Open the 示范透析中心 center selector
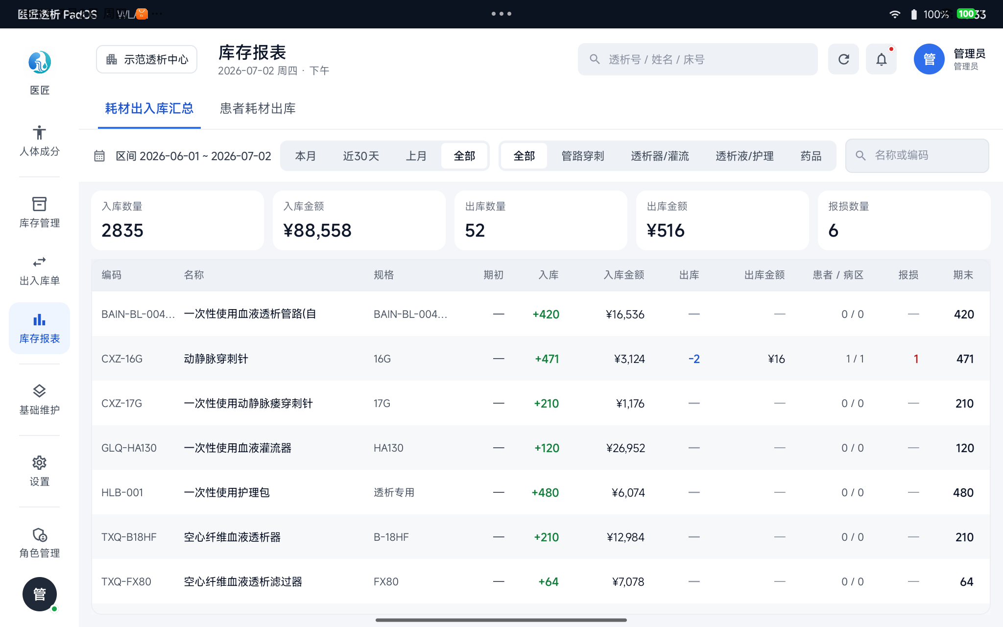Viewport: 1003px width, 627px height. tap(147, 59)
